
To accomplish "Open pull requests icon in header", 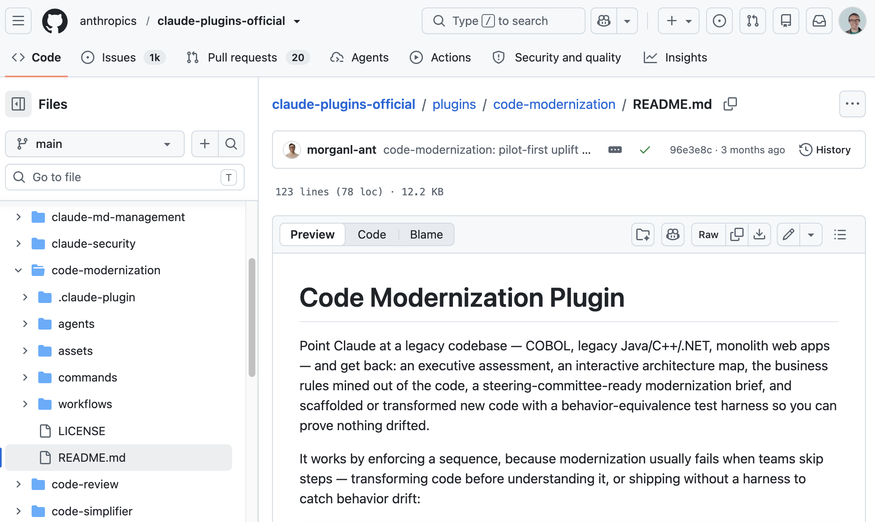I will pyautogui.click(x=753, y=21).
